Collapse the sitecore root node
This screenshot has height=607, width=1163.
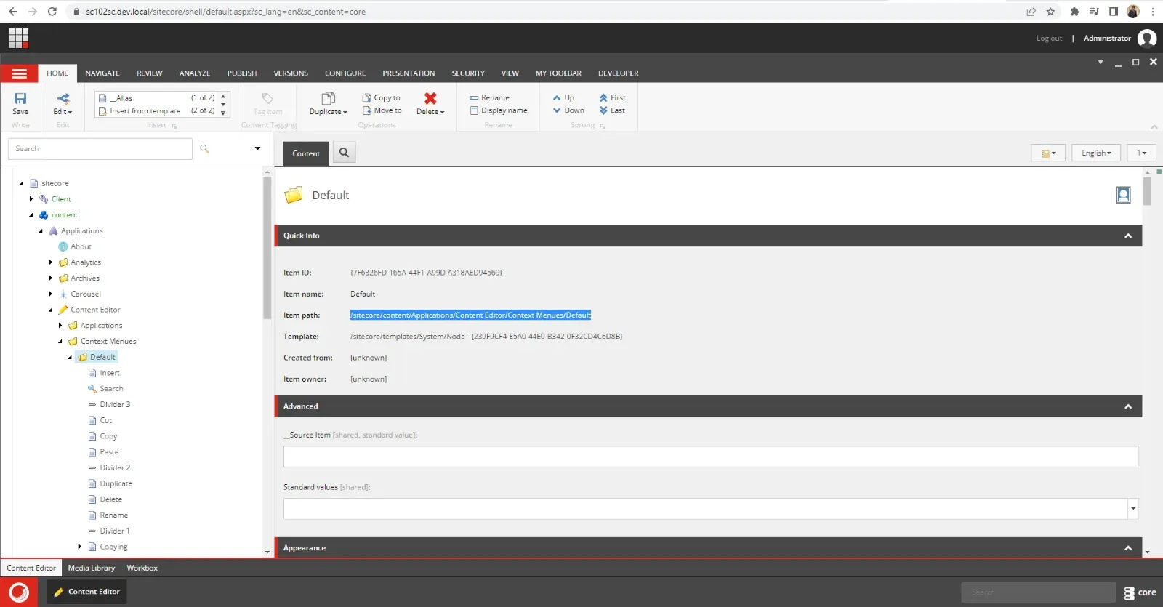coord(21,184)
